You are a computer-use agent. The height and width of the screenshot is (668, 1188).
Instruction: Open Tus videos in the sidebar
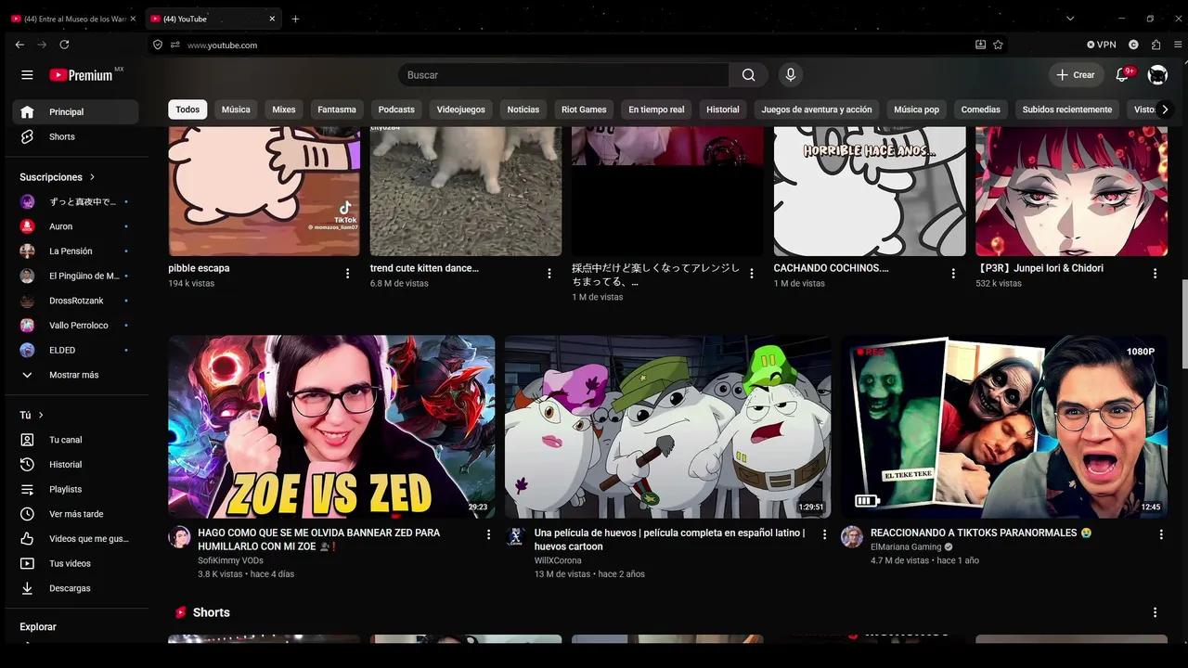point(75,563)
